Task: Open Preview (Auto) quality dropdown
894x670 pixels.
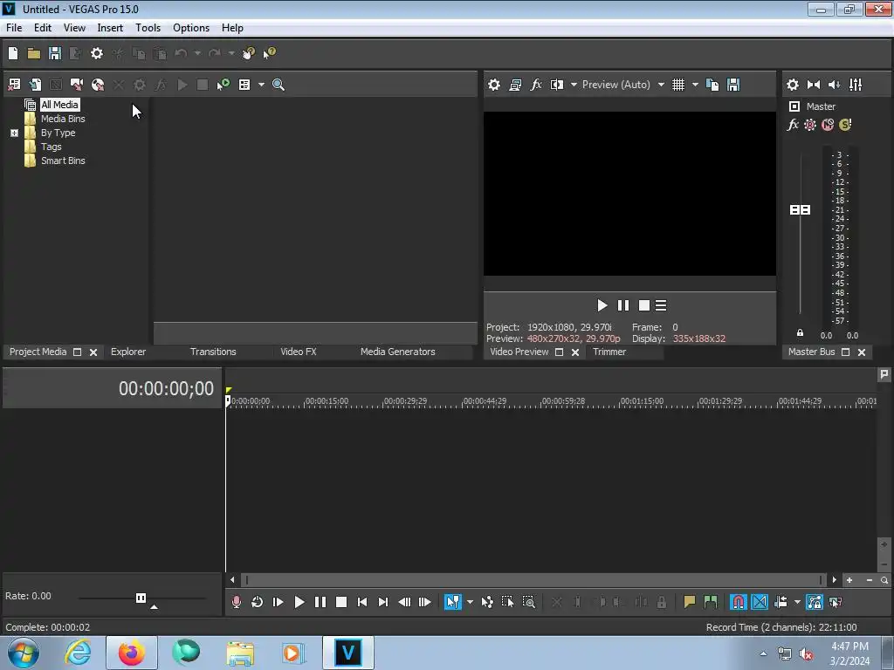Action: [x=661, y=85]
